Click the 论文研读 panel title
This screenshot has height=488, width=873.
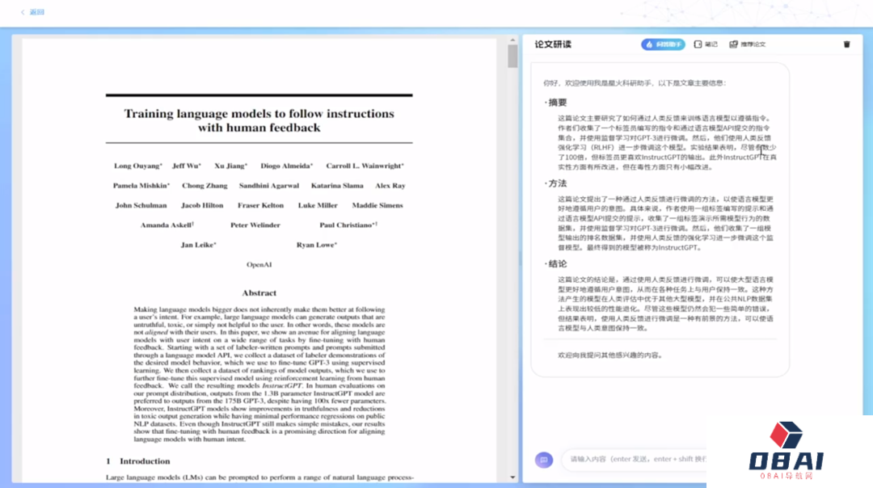(553, 44)
